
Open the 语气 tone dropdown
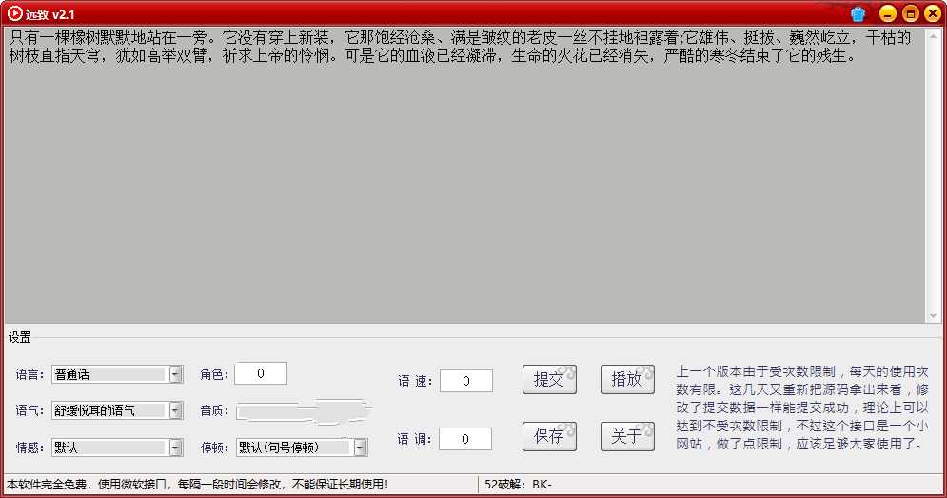[175, 410]
